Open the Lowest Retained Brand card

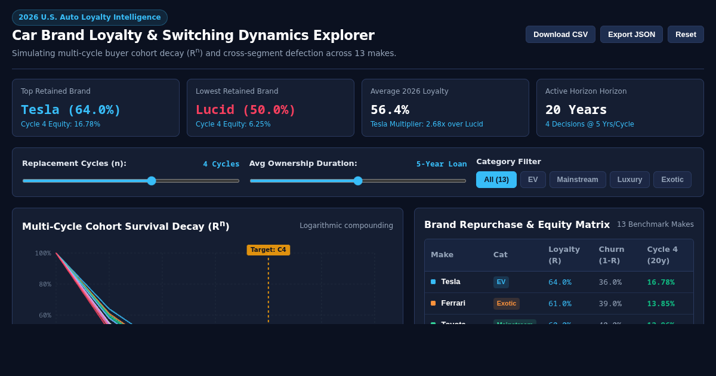click(x=270, y=108)
